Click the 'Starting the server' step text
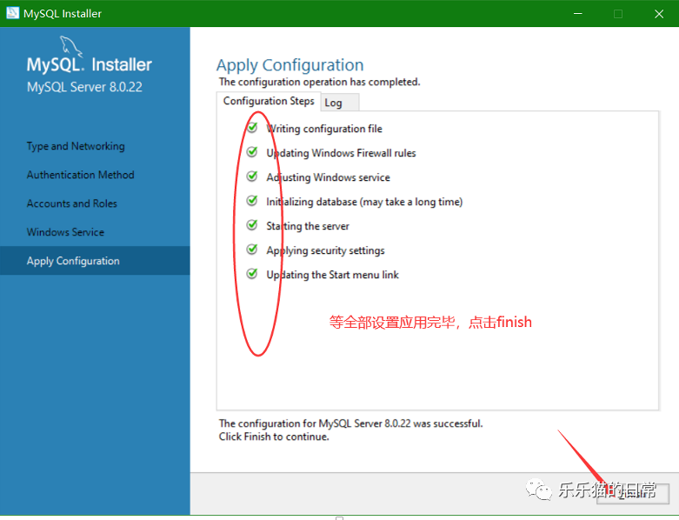This screenshot has width=679, height=520. [308, 226]
